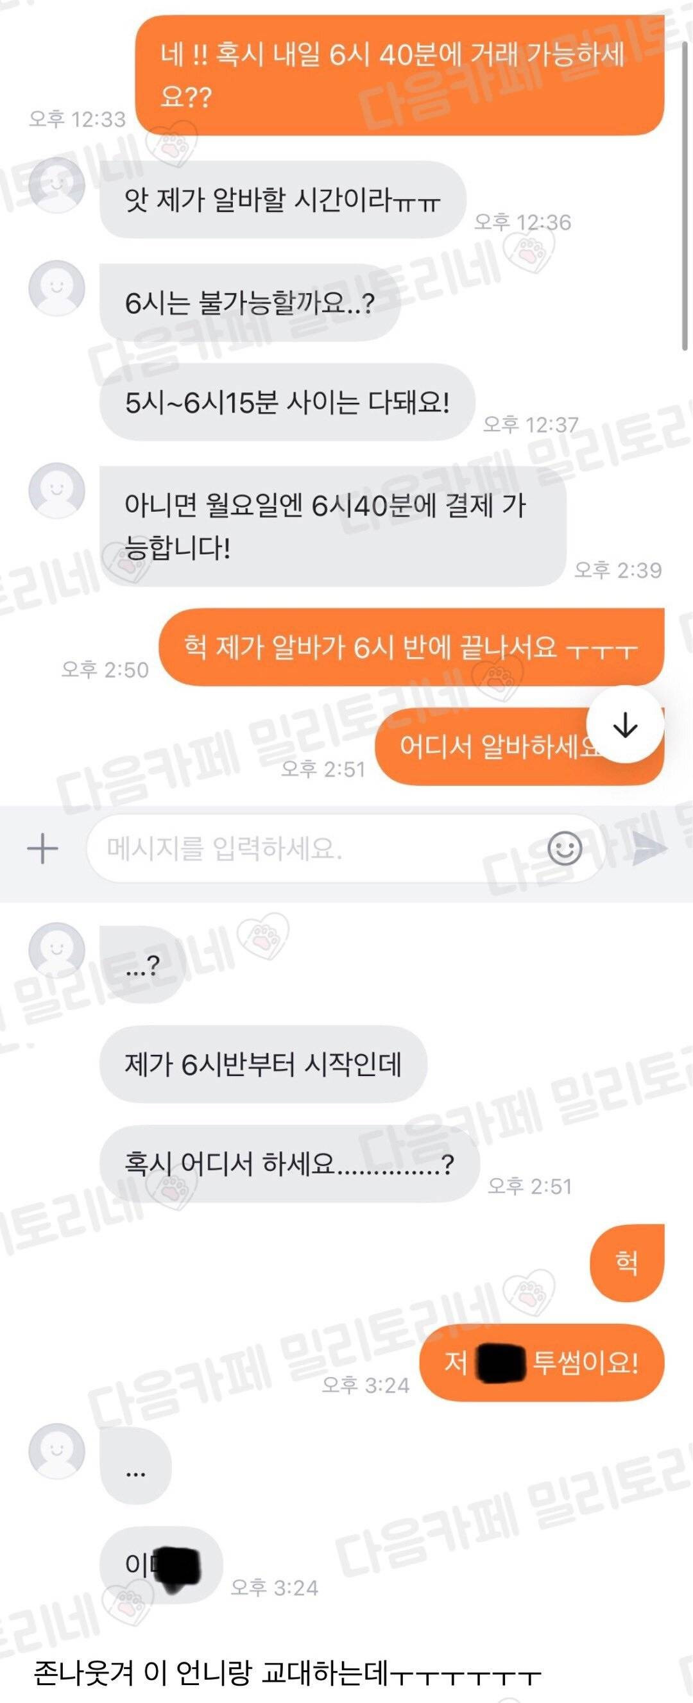Open the plus attachment menu

coord(43,848)
